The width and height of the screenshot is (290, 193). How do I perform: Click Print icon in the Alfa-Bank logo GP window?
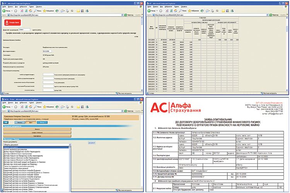pos(67,11)
